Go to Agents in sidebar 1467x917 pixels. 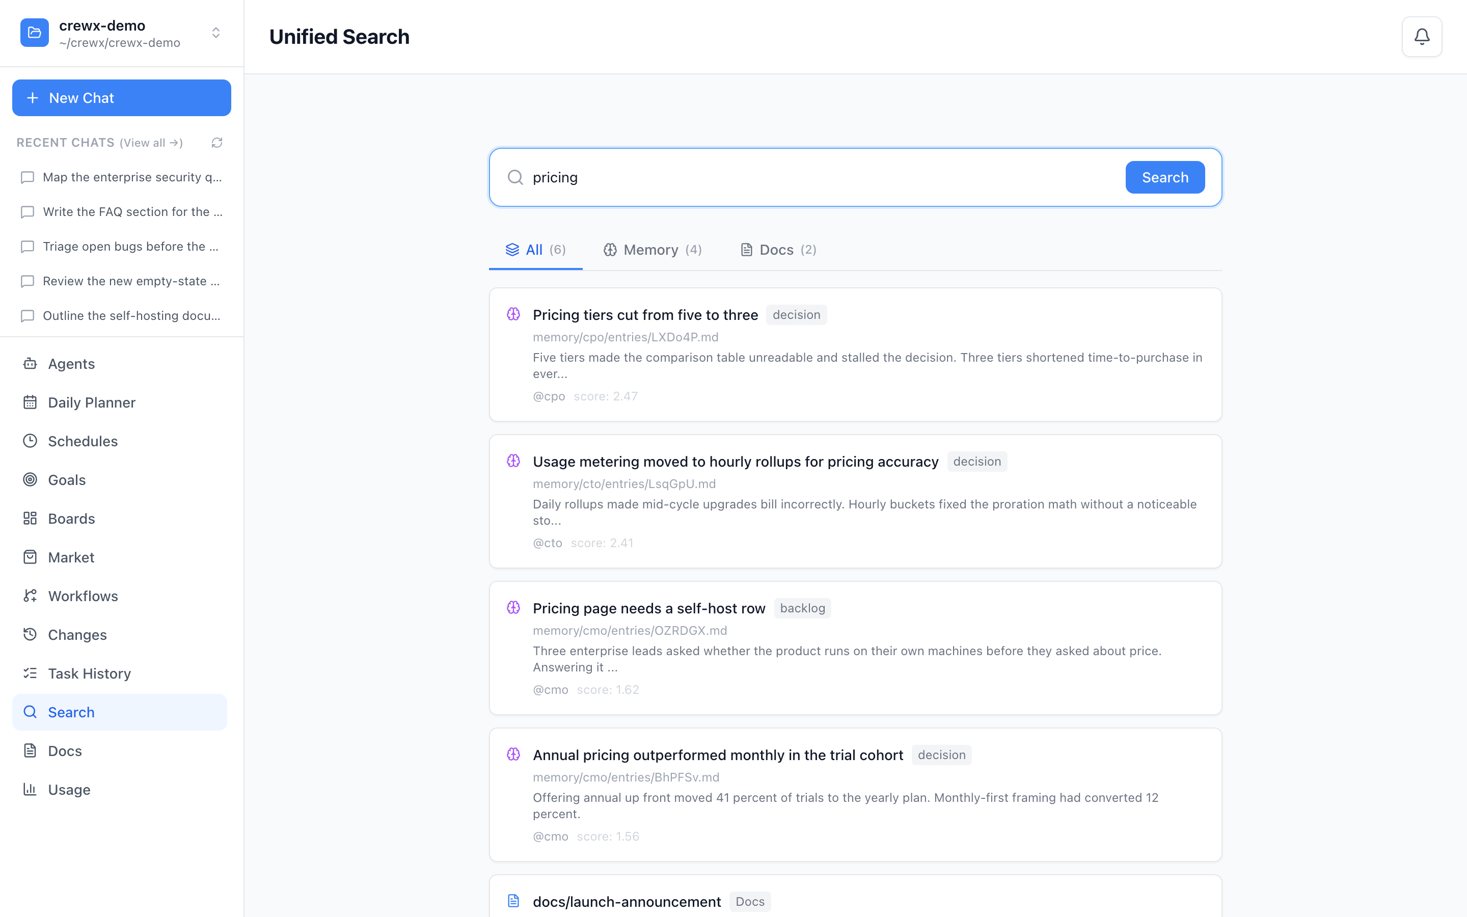(x=119, y=364)
